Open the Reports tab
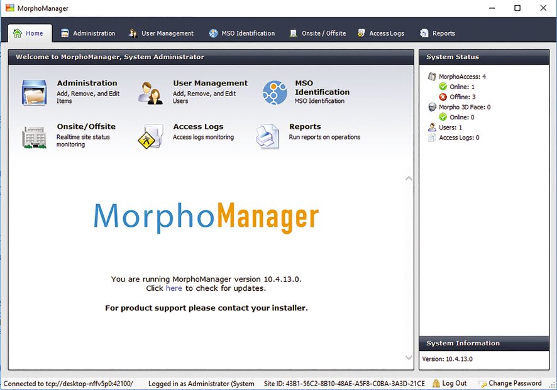Image resolution: width=557 pixels, height=390 pixels. point(438,33)
